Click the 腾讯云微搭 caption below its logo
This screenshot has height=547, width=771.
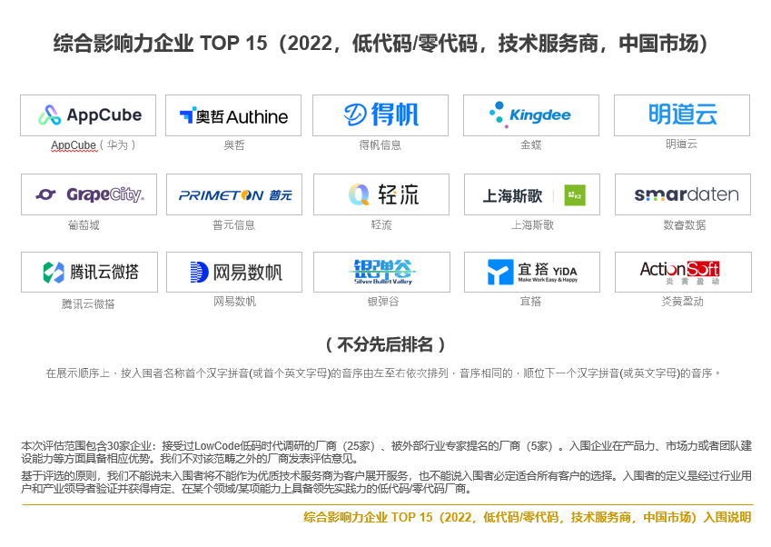pyautogui.click(x=88, y=304)
